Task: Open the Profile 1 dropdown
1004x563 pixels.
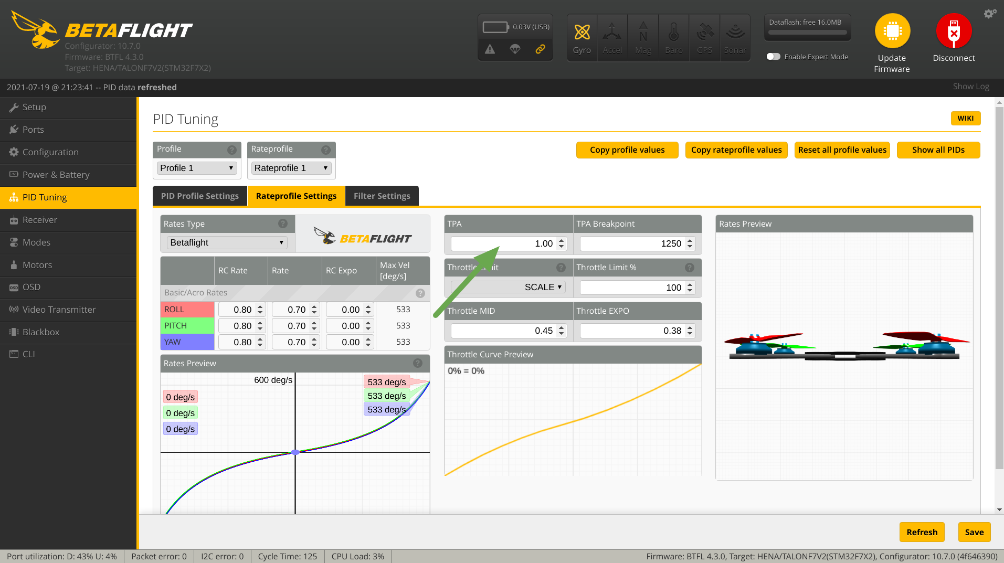Action: 197,168
